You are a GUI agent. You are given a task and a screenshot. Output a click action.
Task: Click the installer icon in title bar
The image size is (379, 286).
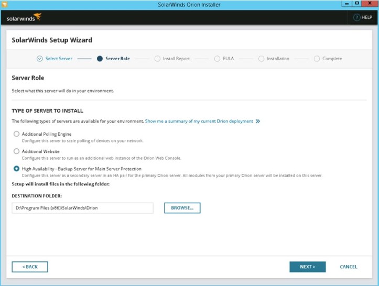(5, 4)
